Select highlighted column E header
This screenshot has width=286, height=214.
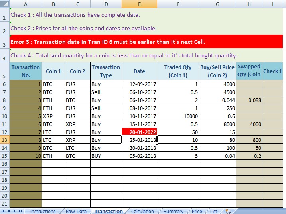[x=139, y=4]
